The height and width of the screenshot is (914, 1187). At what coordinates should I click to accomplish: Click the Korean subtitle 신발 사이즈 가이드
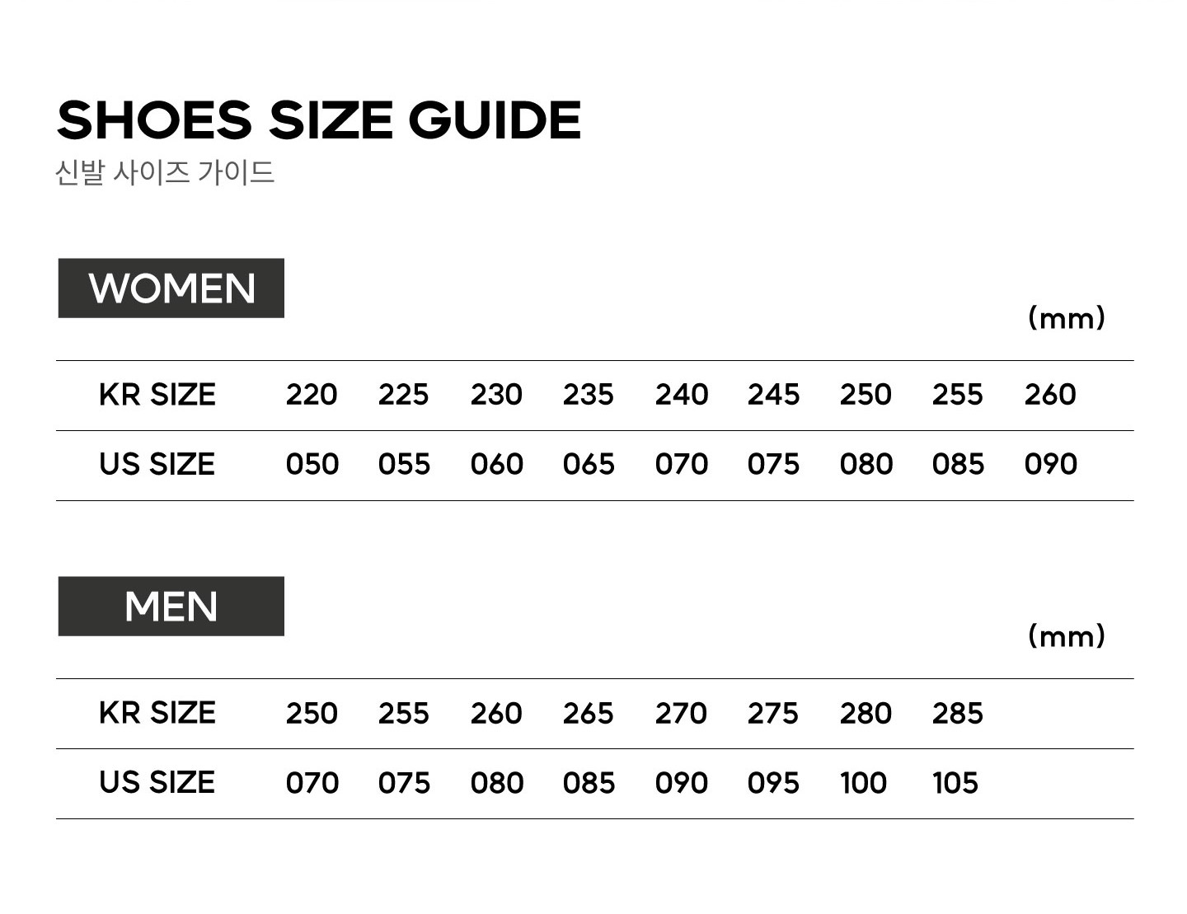[x=165, y=172]
